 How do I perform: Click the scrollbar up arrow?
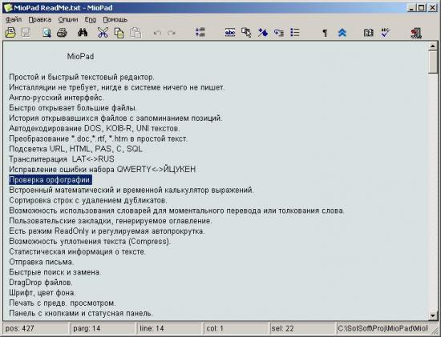coord(433,46)
